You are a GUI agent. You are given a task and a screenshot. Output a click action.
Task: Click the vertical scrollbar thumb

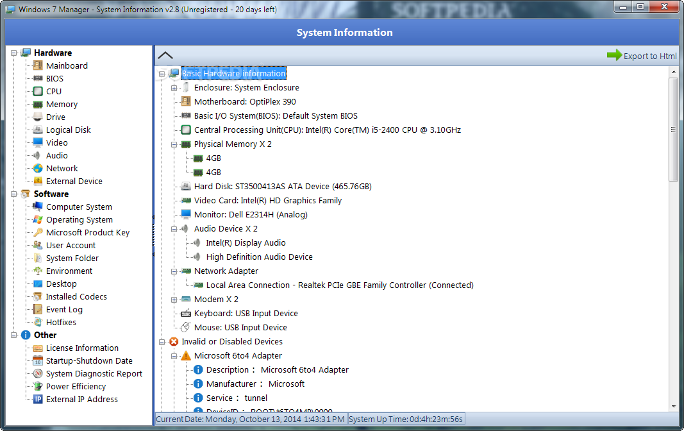pyautogui.click(x=674, y=130)
